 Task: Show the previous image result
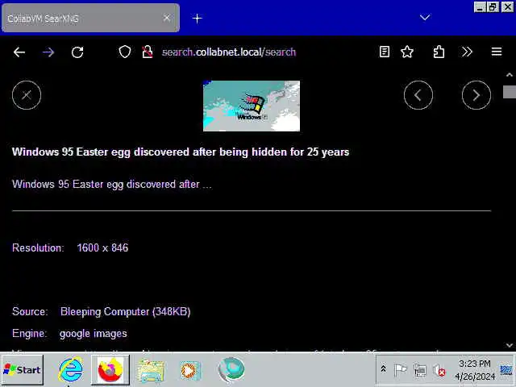point(418,95)
